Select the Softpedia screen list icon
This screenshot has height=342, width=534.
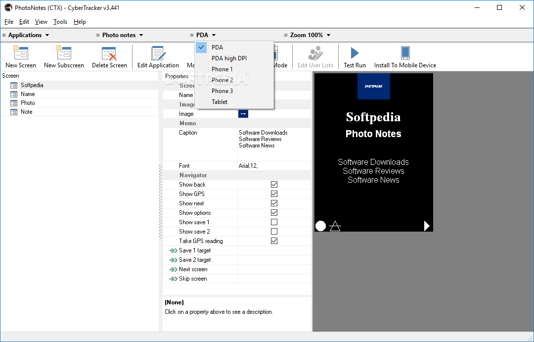click(14, 85)
